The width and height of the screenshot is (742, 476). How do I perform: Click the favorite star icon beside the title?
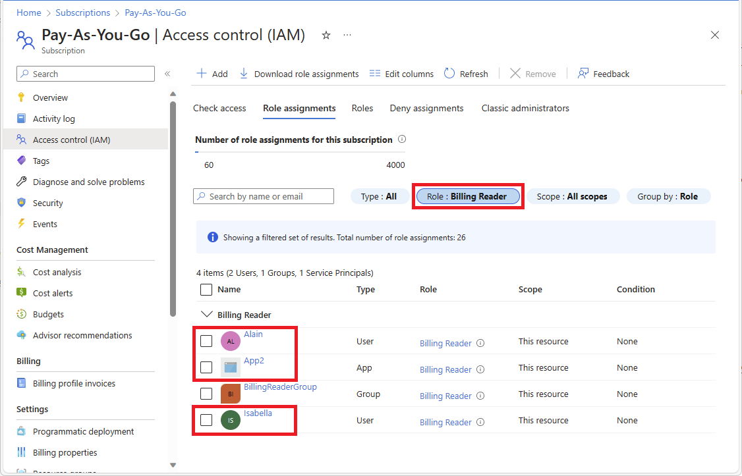click(x=326, y=35)
